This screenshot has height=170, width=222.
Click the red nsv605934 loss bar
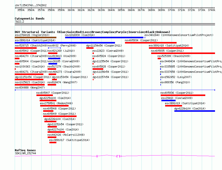point(151,43)
